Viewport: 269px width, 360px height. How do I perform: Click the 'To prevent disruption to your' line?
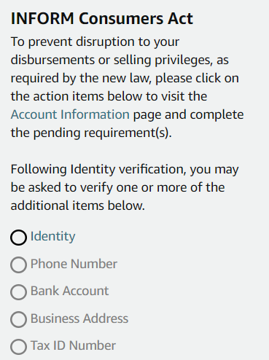click(95, 42)
